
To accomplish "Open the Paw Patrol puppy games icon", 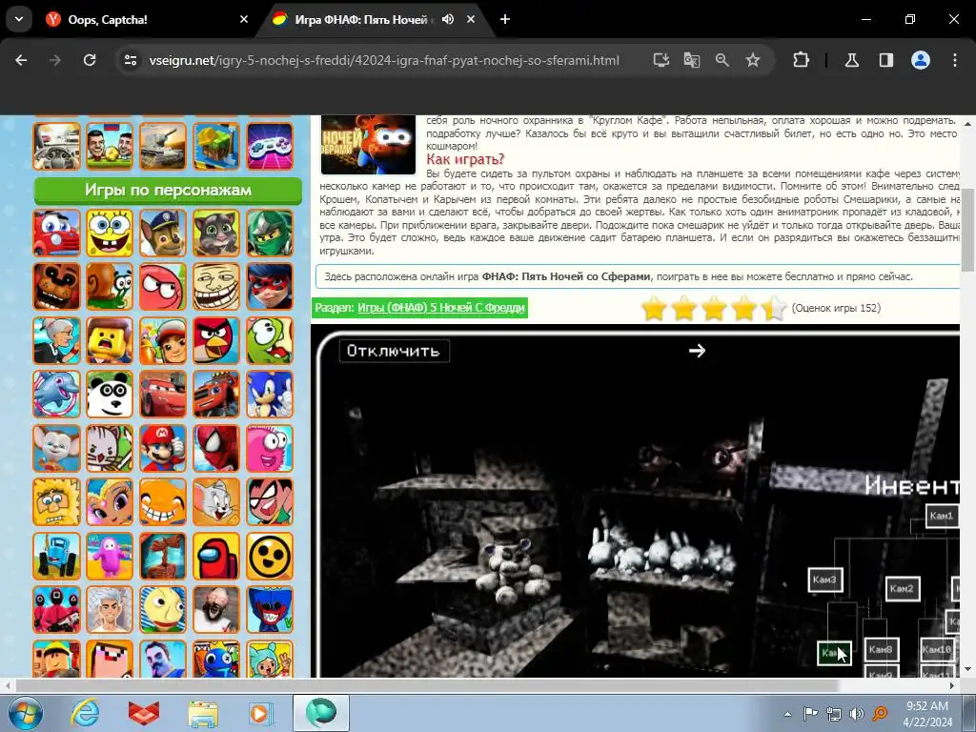I will 163,233.
